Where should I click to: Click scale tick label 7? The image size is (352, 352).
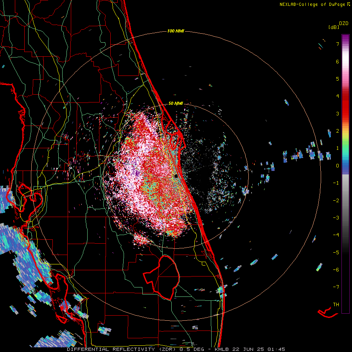338,44
